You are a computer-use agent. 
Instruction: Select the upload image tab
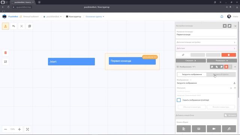click(x=192, y=74)
